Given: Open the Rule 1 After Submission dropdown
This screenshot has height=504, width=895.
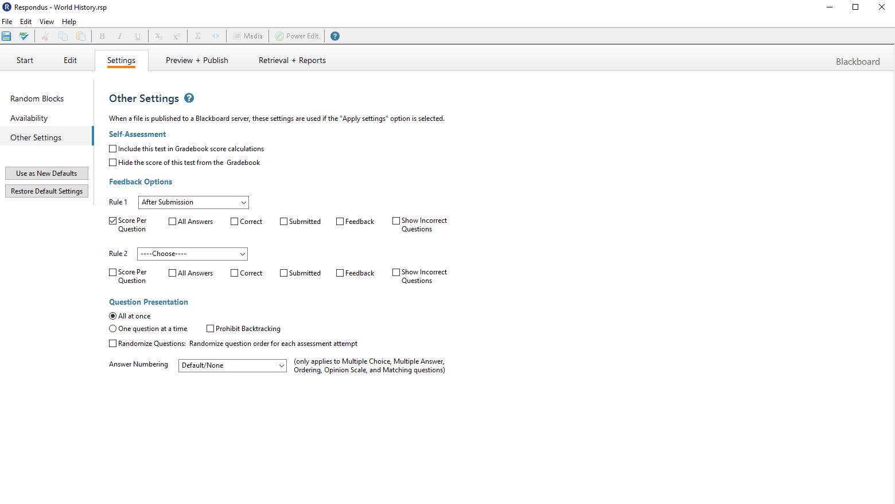Looking at the screenshot, I should [x=193, y=202].
